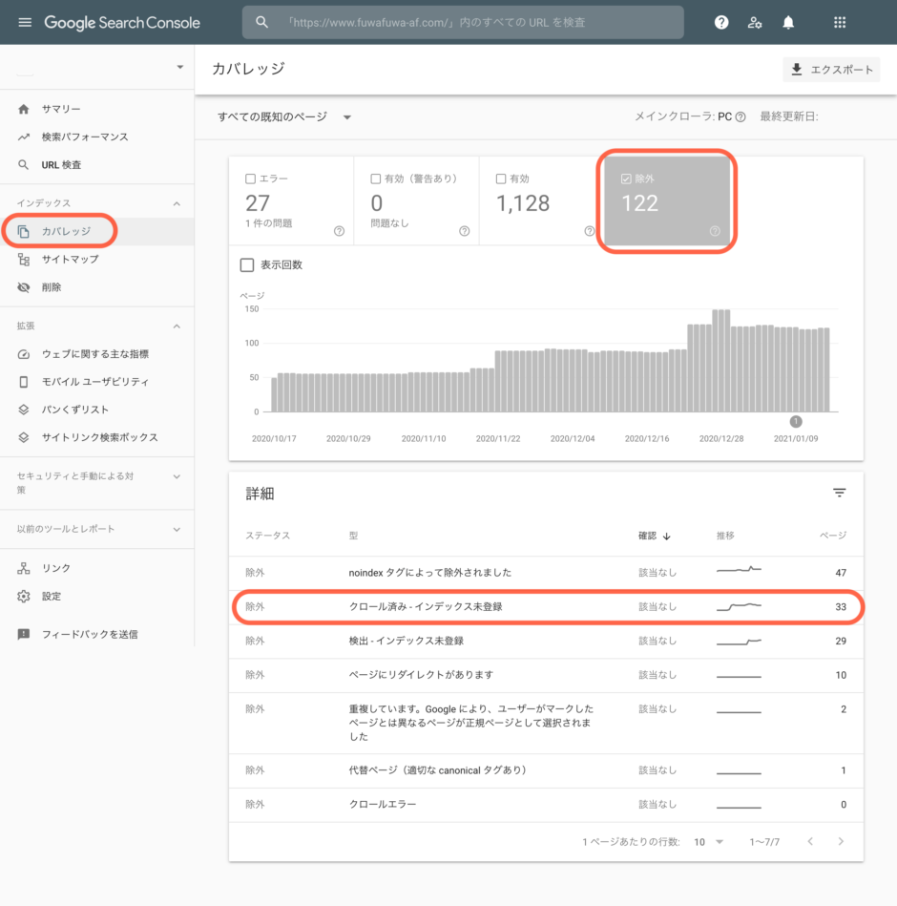Click the trend icon for 検索パフォーマンス
The image size is (897, 906).
tap(24, 137)
